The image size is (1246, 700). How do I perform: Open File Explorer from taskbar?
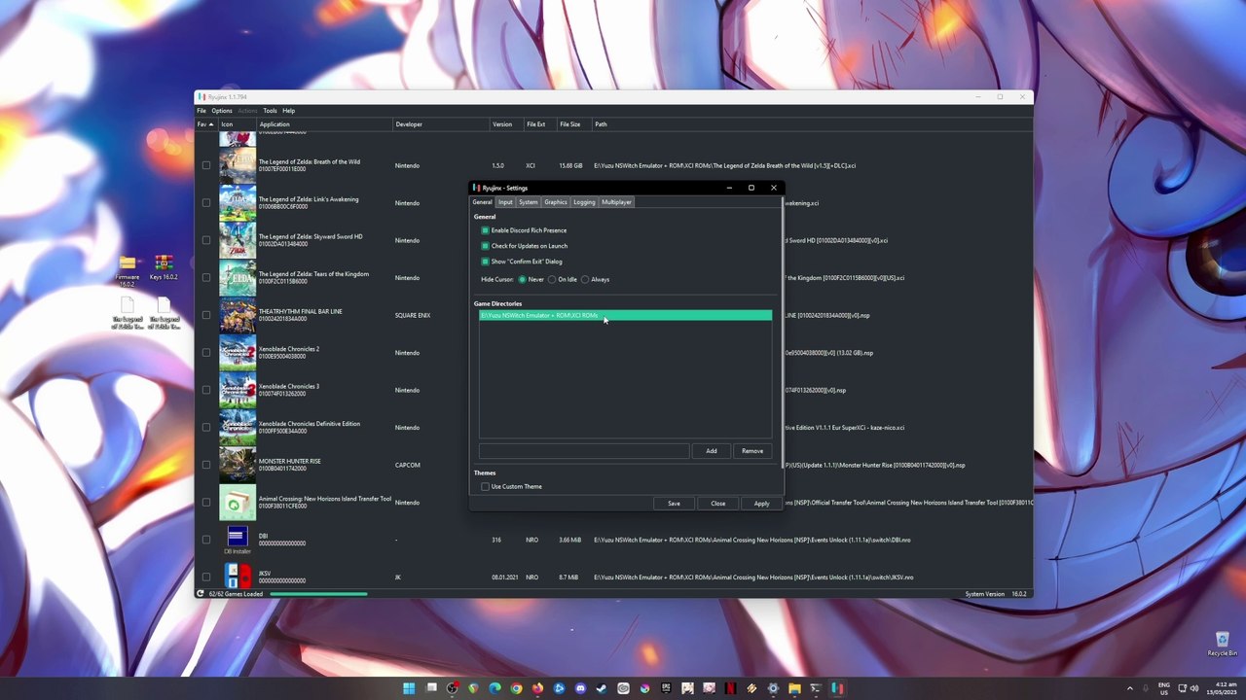click(794, 688)
